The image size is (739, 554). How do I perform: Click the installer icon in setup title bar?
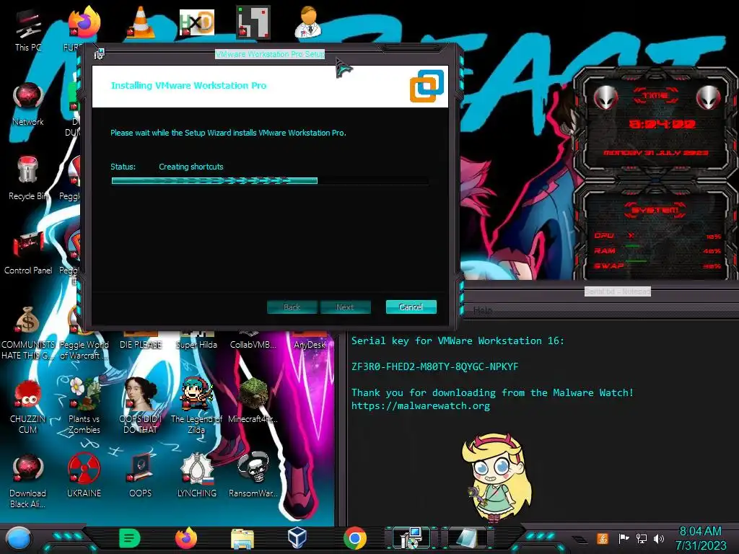click(x=99, y=54)
